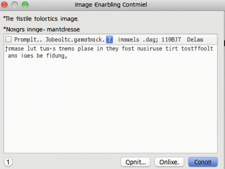The image size is (225, 169).
Task: Click the "*Tre fistile tolortics image." label
Action: (x=41, y=19)
